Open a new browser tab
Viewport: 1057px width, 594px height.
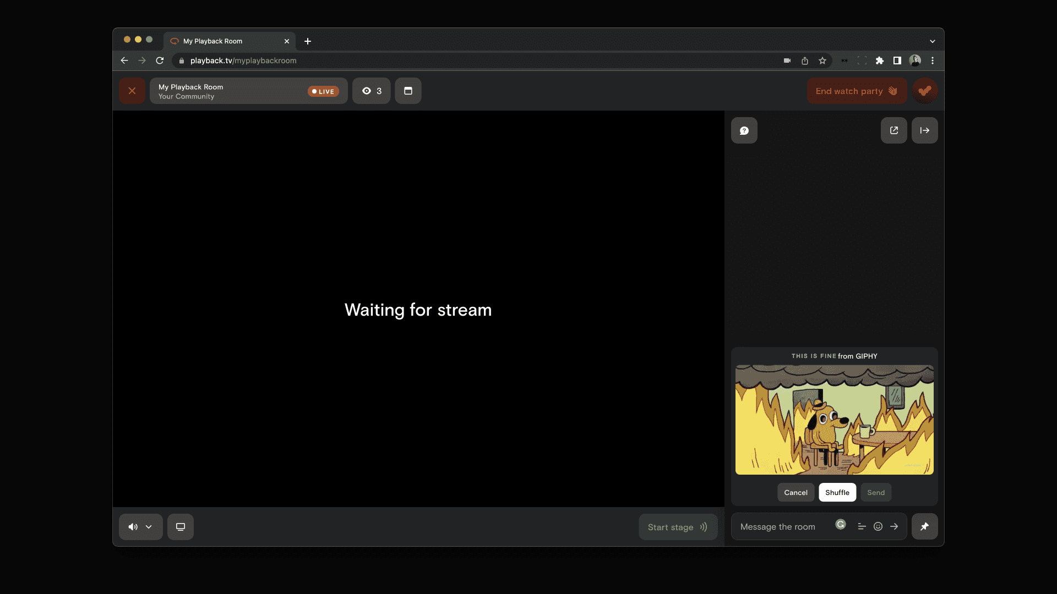308,41
